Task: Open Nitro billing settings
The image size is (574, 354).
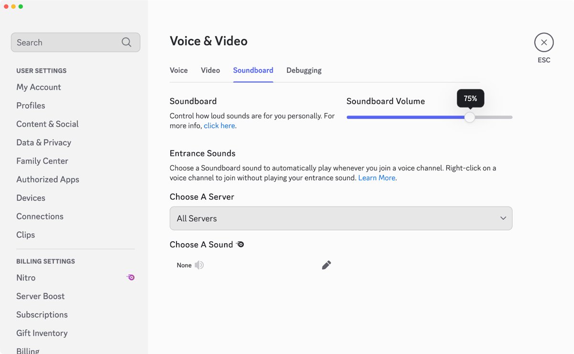Action: [26, 278]
